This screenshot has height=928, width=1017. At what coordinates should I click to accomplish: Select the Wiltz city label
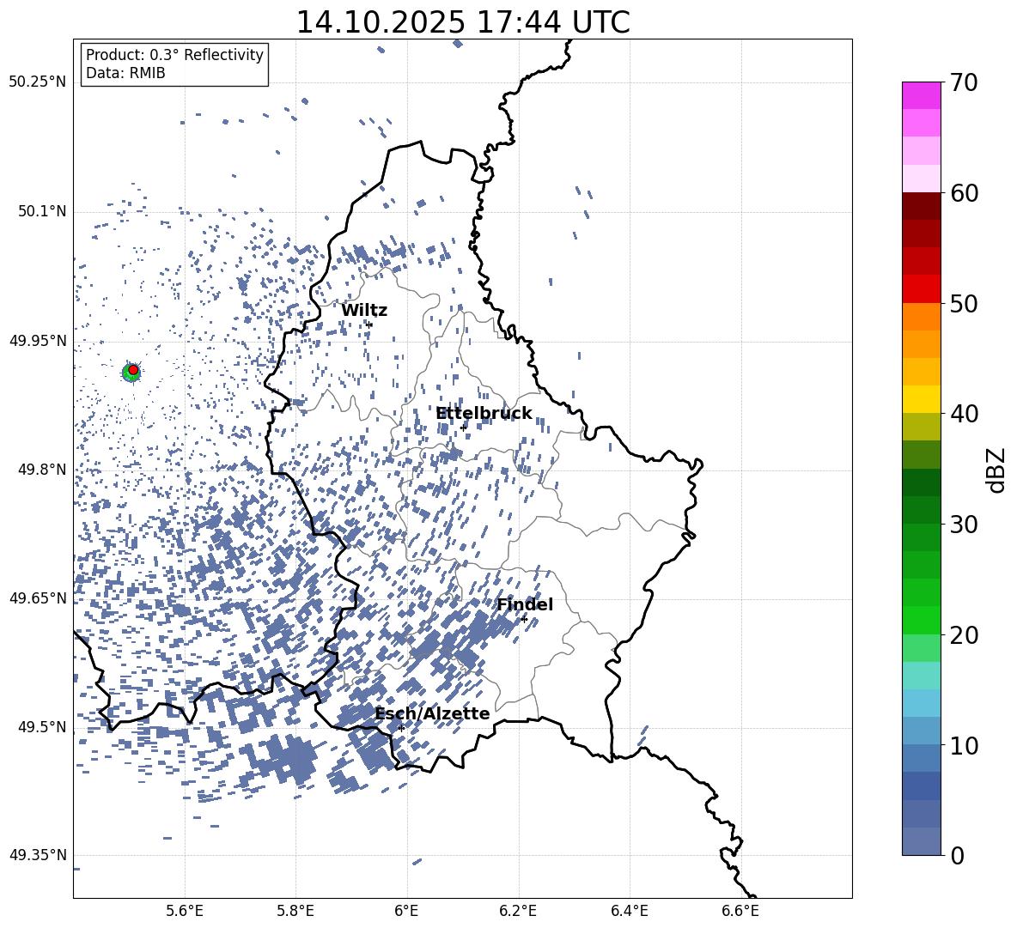click(364, 311)
